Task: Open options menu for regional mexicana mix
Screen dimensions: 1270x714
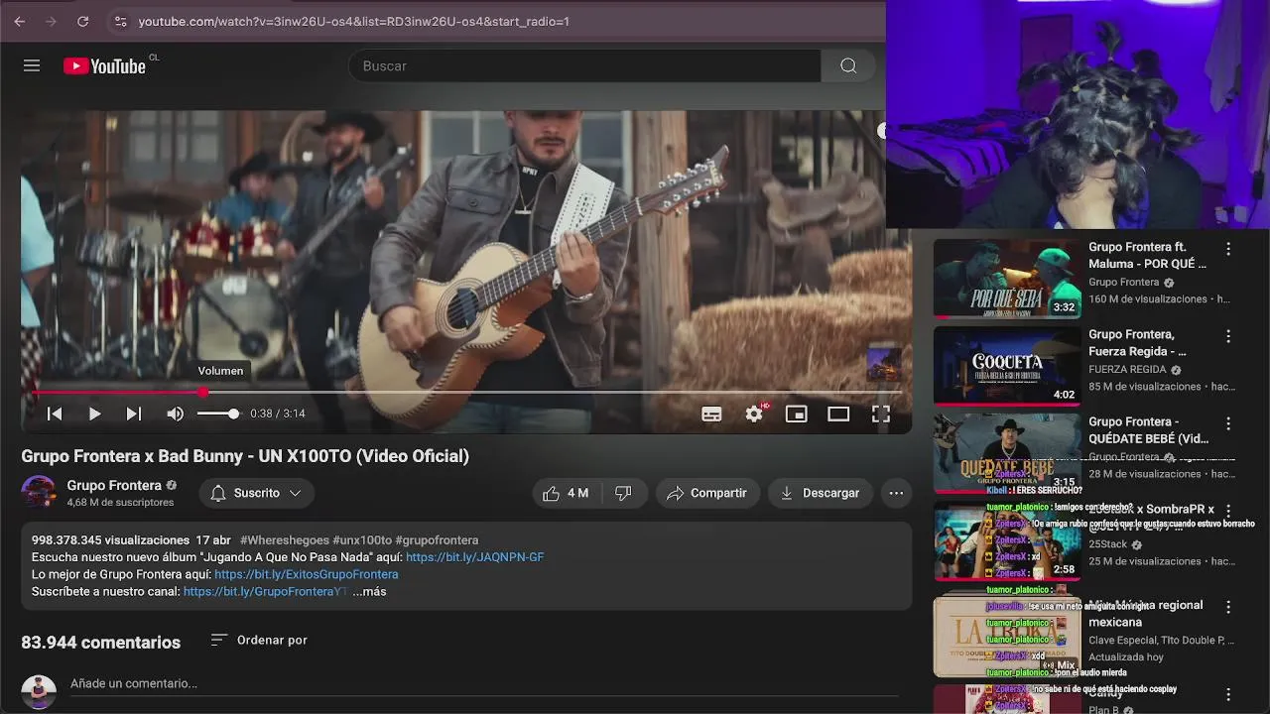Action: [x=1228, y=607]
